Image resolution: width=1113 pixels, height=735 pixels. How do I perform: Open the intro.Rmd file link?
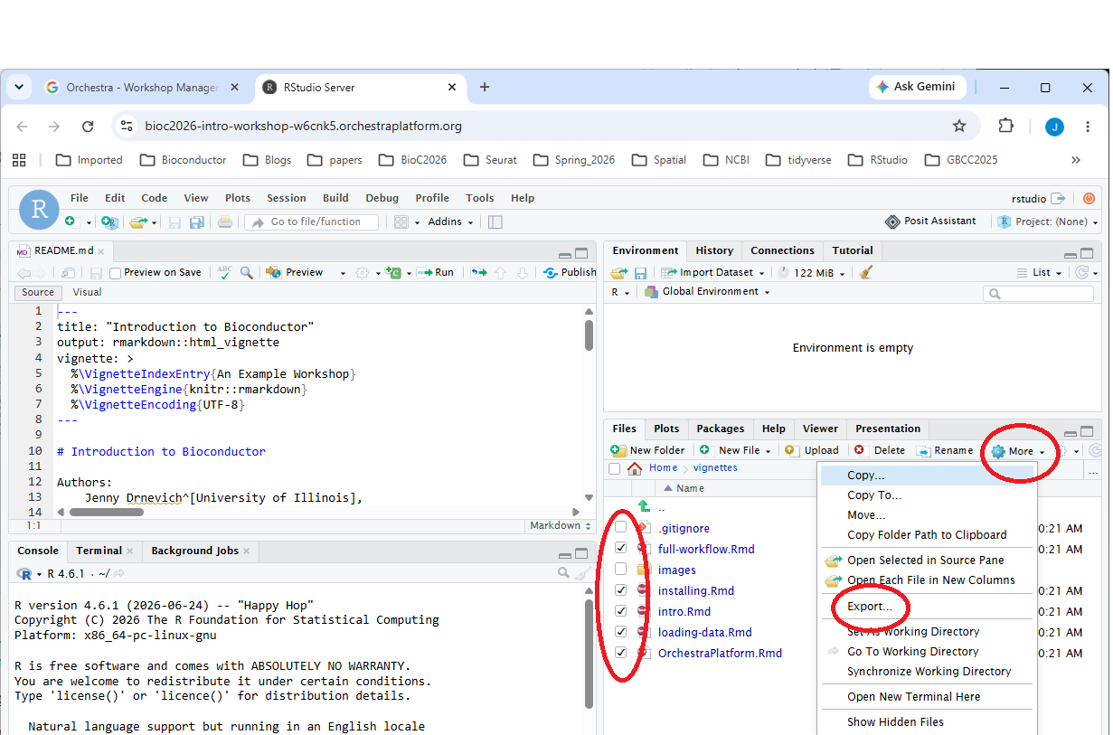click(x=684, y=611)
